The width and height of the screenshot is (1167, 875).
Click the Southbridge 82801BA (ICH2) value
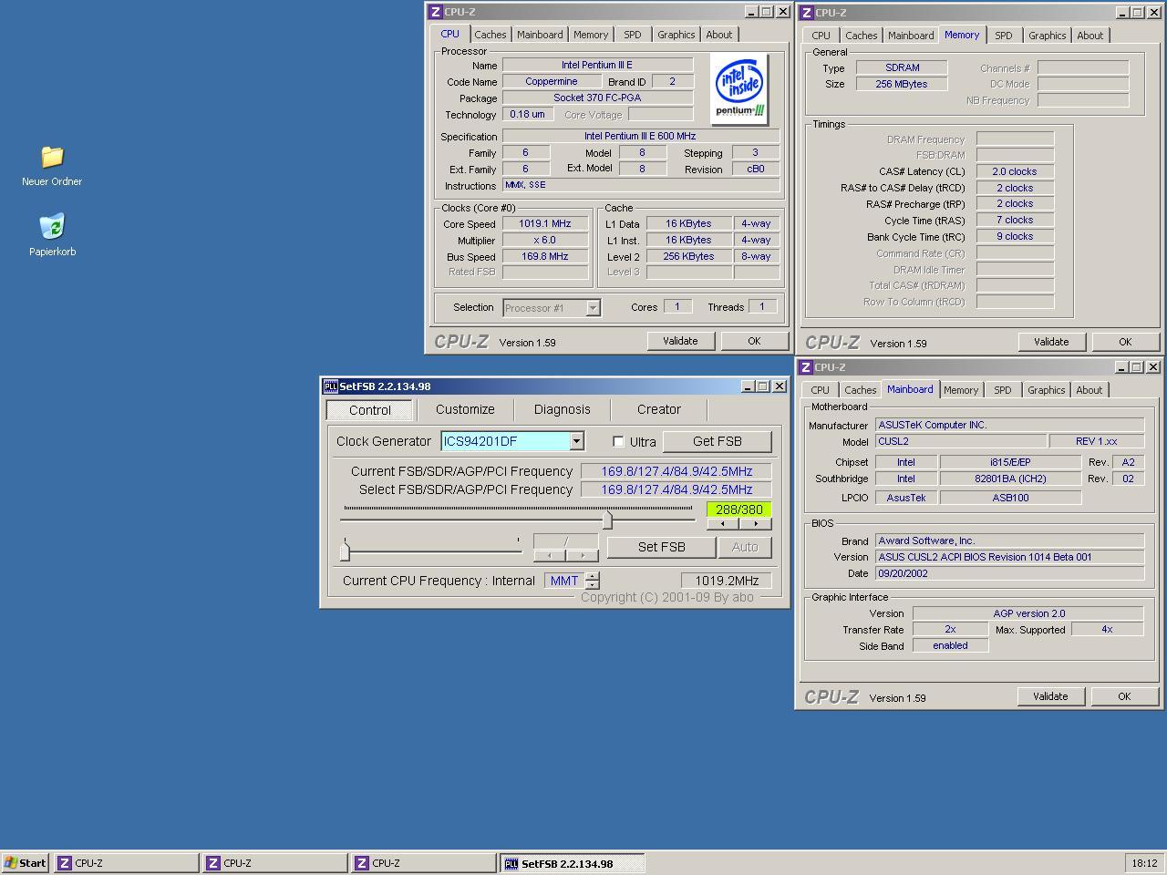pos(1010,479)
